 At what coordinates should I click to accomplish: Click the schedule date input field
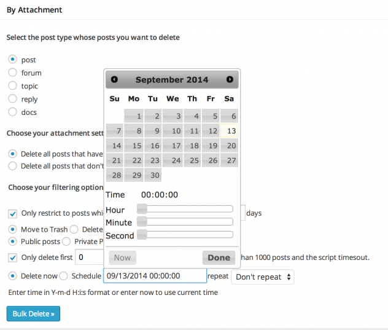pyautogui.click(x=155, y=276)
